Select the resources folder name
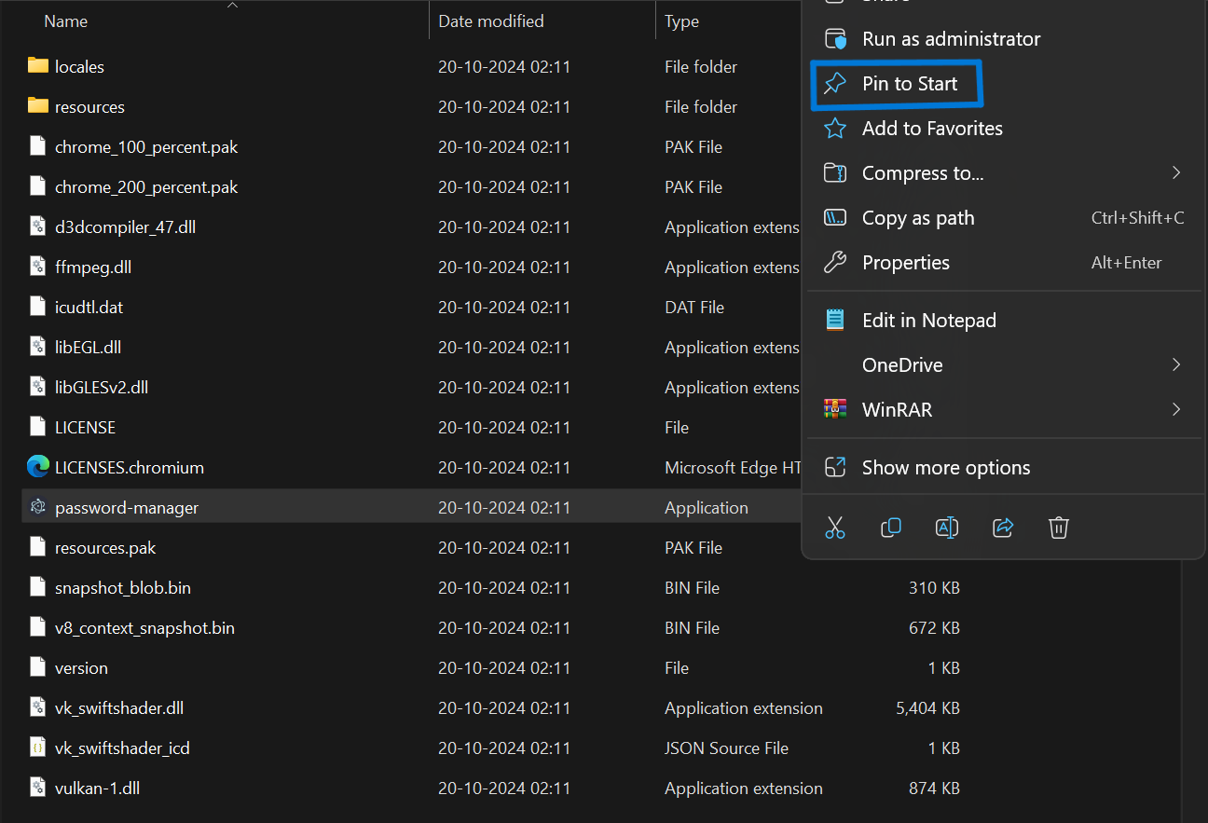 point(89,107)
